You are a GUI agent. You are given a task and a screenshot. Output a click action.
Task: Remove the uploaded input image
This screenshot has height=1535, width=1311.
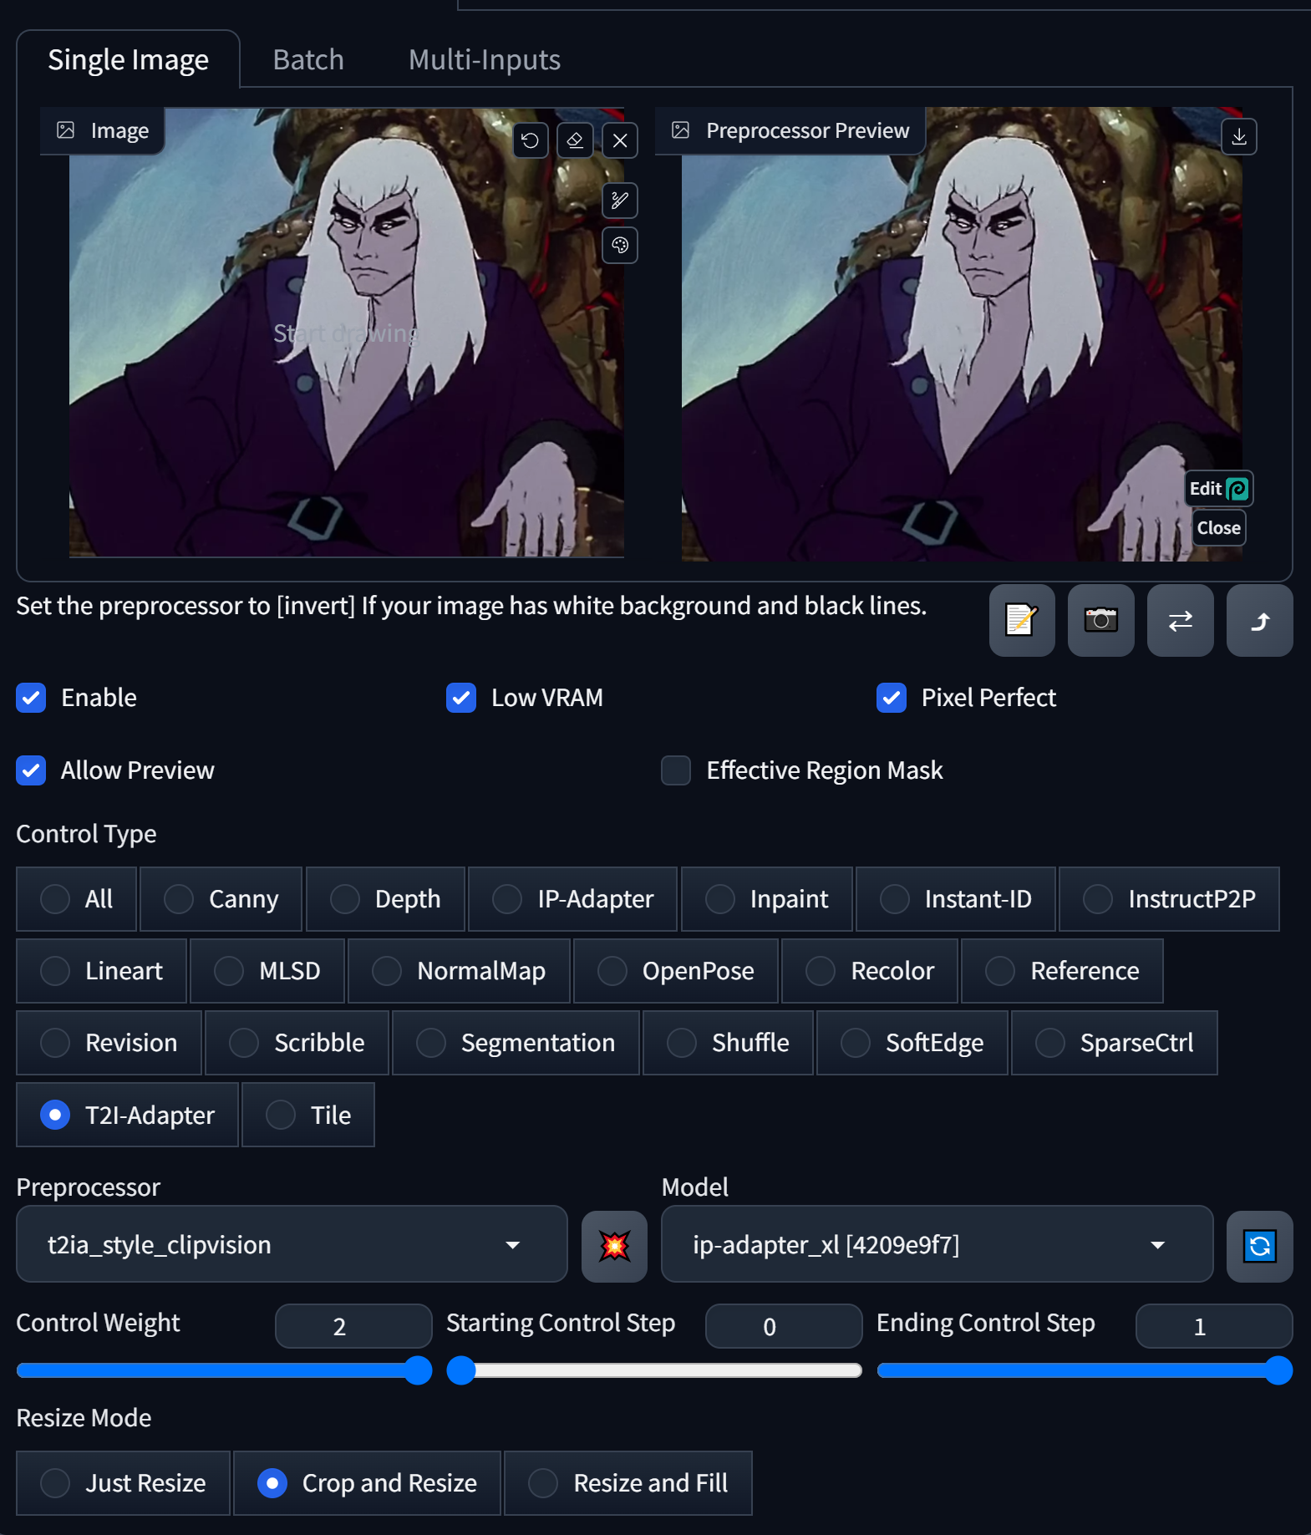pyautogui.click(x=620, y=140)
